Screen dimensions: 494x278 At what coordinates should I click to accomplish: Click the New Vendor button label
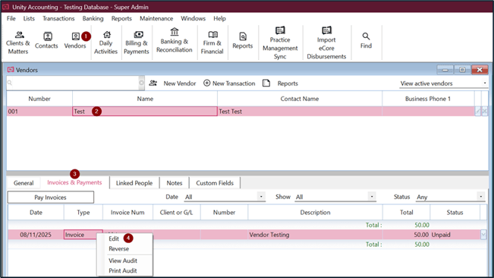pos(180,84)
